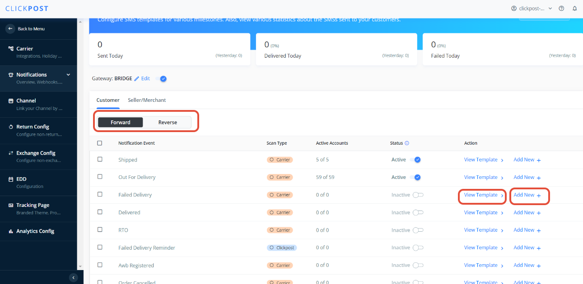View Template for Awb Registered
583x284 pixels.
pos(484,265)
